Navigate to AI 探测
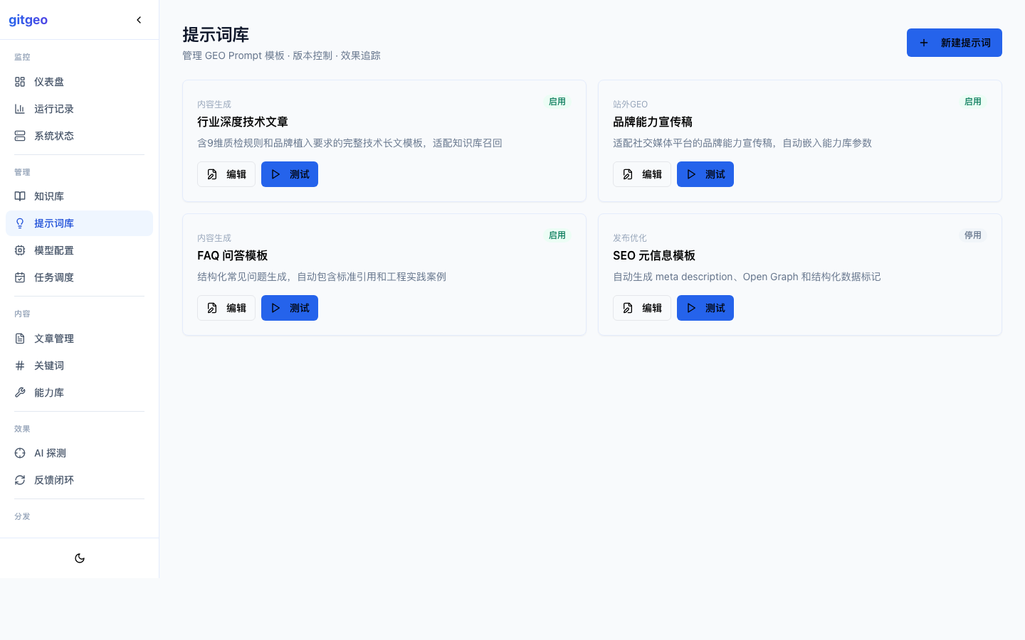This screenshot has width=1025, height=640. point(79,453)
